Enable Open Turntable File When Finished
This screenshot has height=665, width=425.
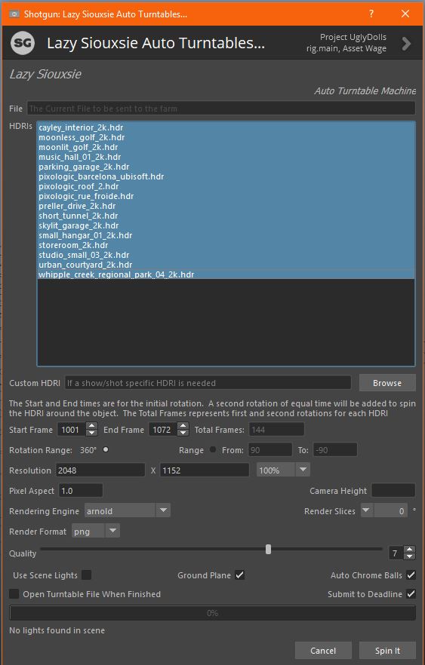(x=14, y=593)
